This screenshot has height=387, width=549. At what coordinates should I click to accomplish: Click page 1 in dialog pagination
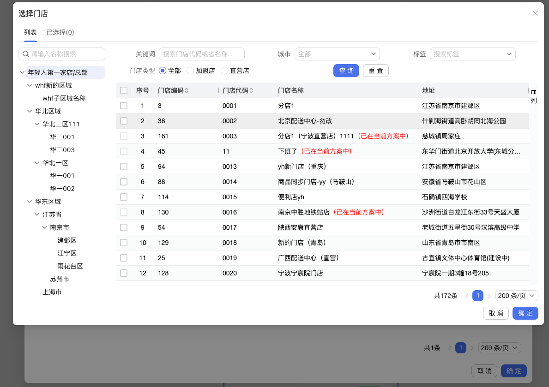[x=477, y=296]
